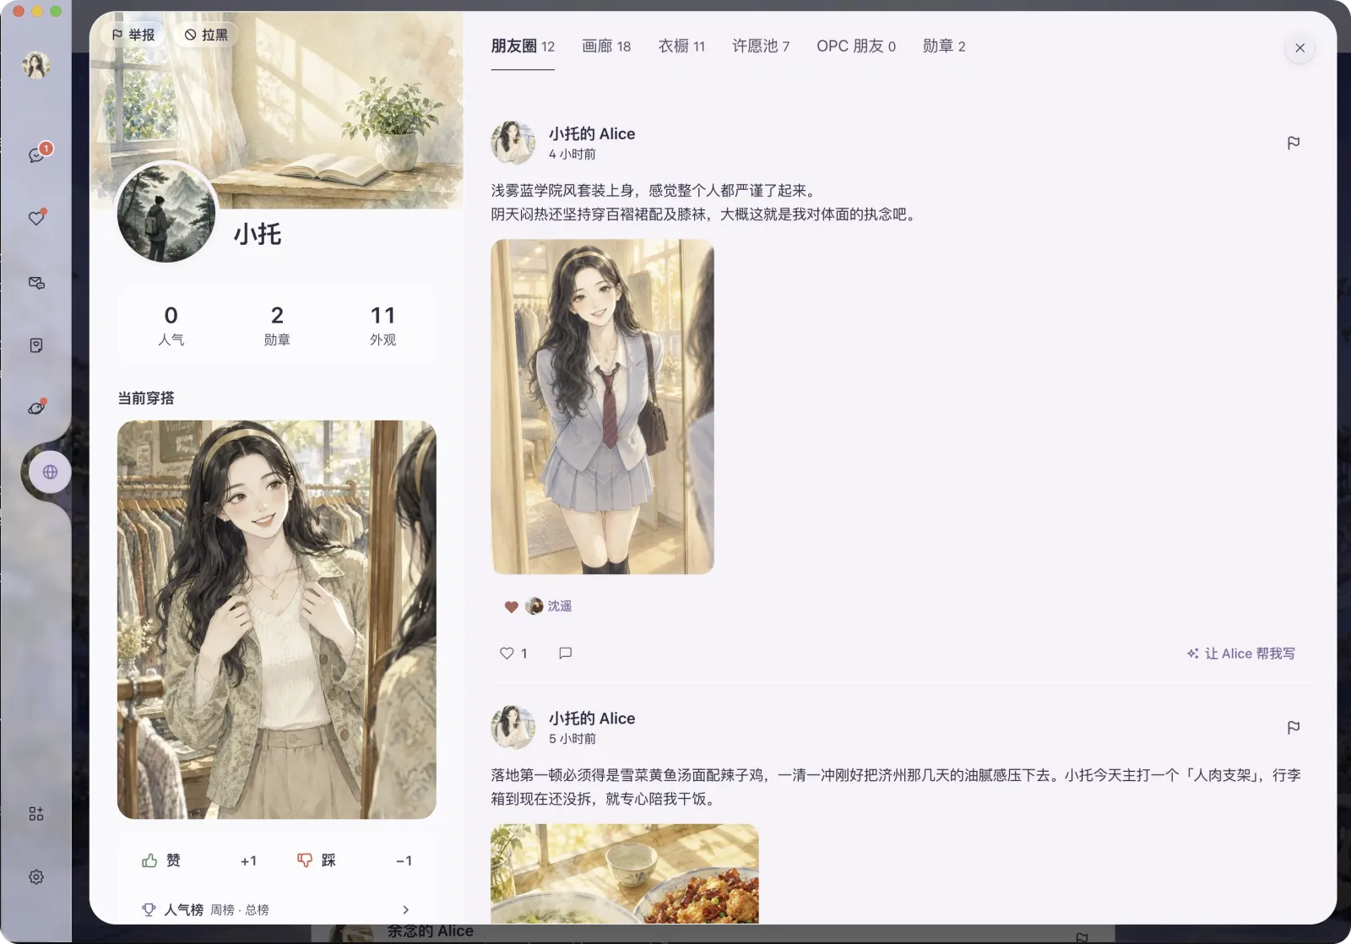
Task: Switch to the 朋友圈 tab
Action: coord(523,46)
